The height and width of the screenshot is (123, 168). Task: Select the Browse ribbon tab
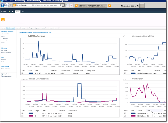(17, 12)
